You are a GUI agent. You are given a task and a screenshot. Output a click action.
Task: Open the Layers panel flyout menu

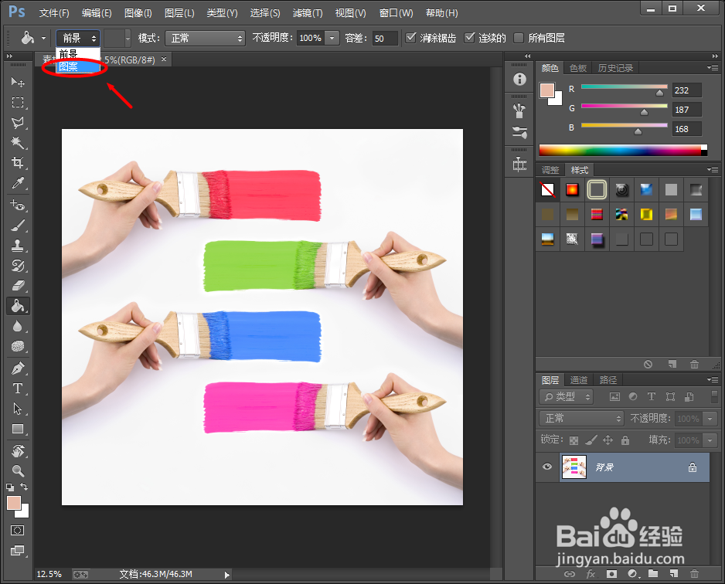pos(713,379)
